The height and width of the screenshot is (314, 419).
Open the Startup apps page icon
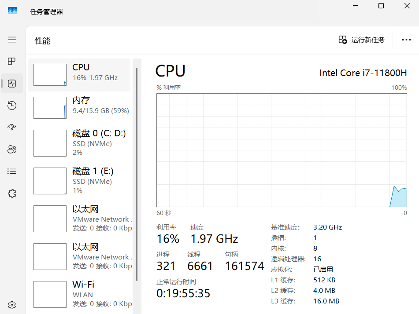(x=12, y=127)
